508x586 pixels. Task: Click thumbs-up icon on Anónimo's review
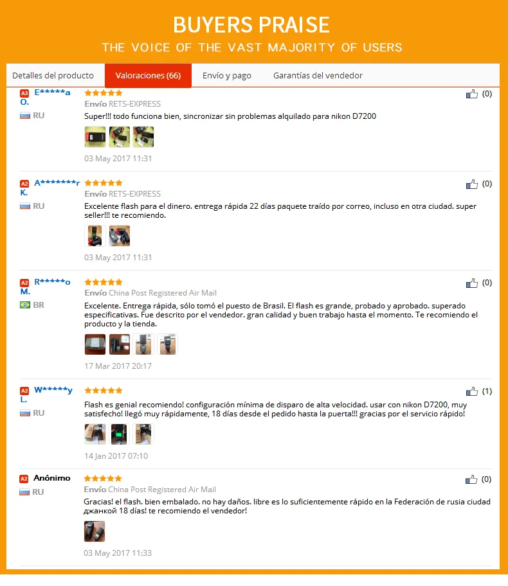[471, 479]
